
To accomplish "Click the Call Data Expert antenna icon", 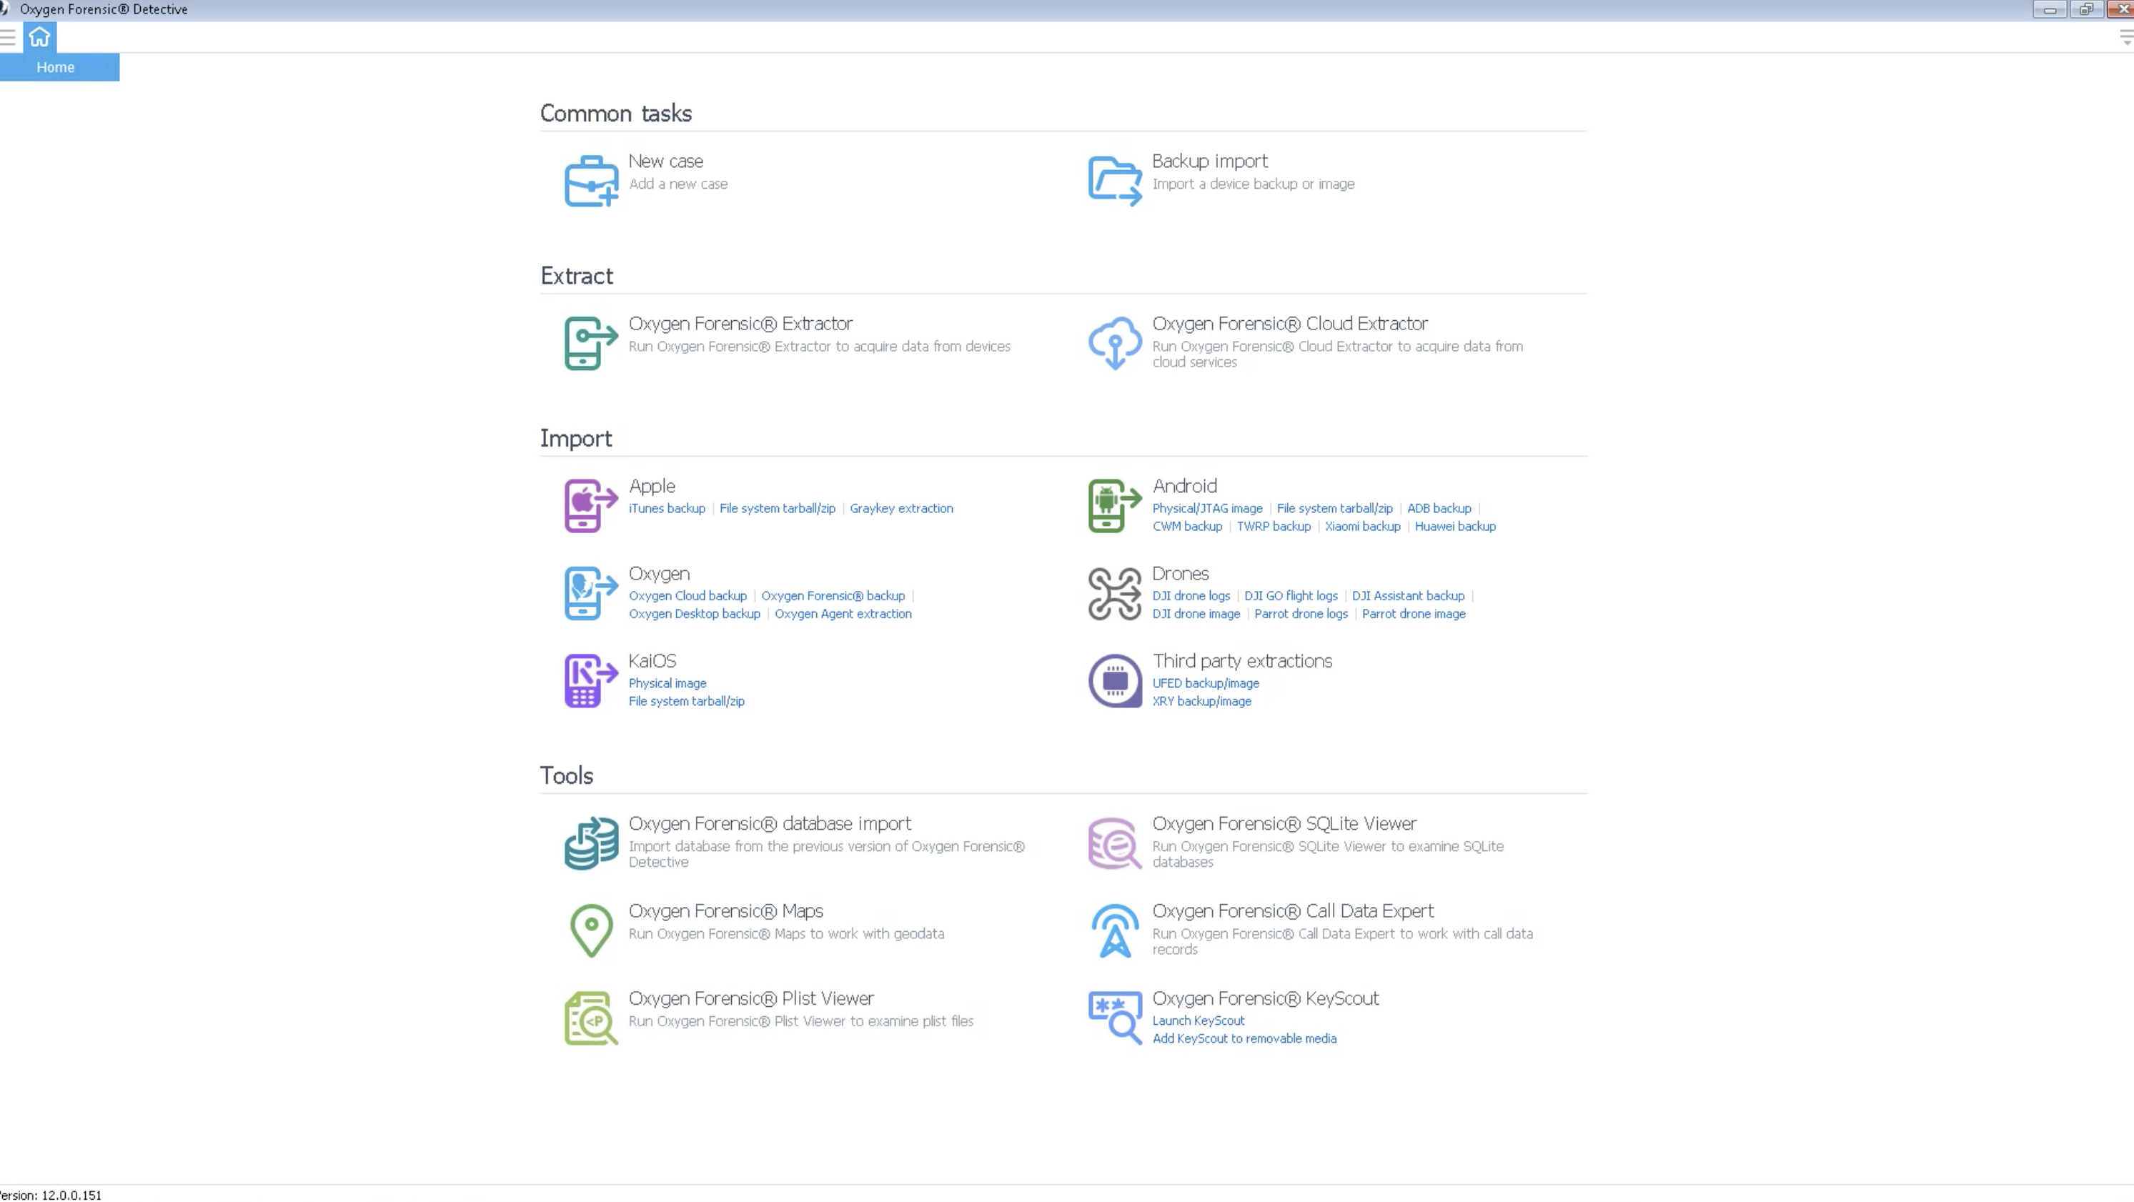I will (1114, 930).
